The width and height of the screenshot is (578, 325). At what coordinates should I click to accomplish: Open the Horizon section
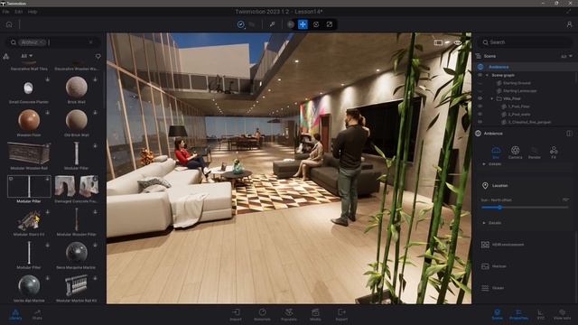(x=494, y=266)
